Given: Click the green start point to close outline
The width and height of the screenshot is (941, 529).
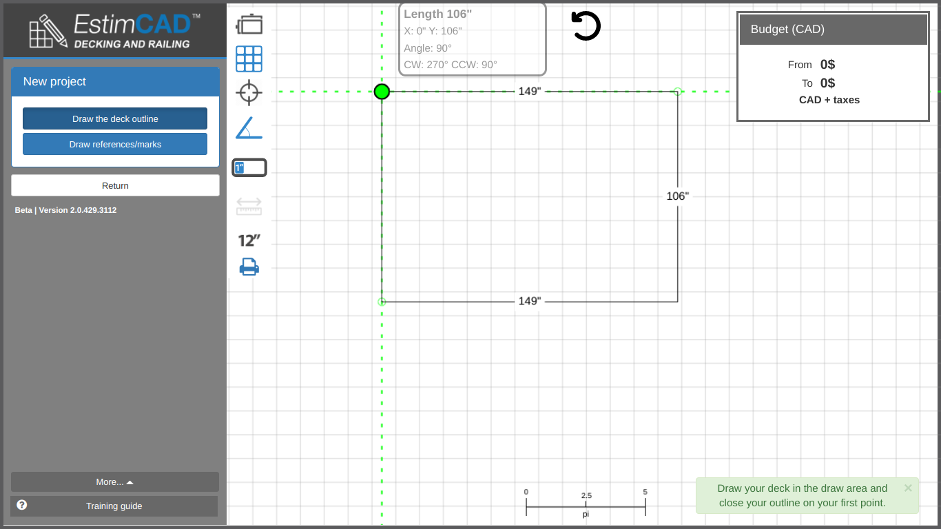Looking at the screenshot, I should coord(382,92).
